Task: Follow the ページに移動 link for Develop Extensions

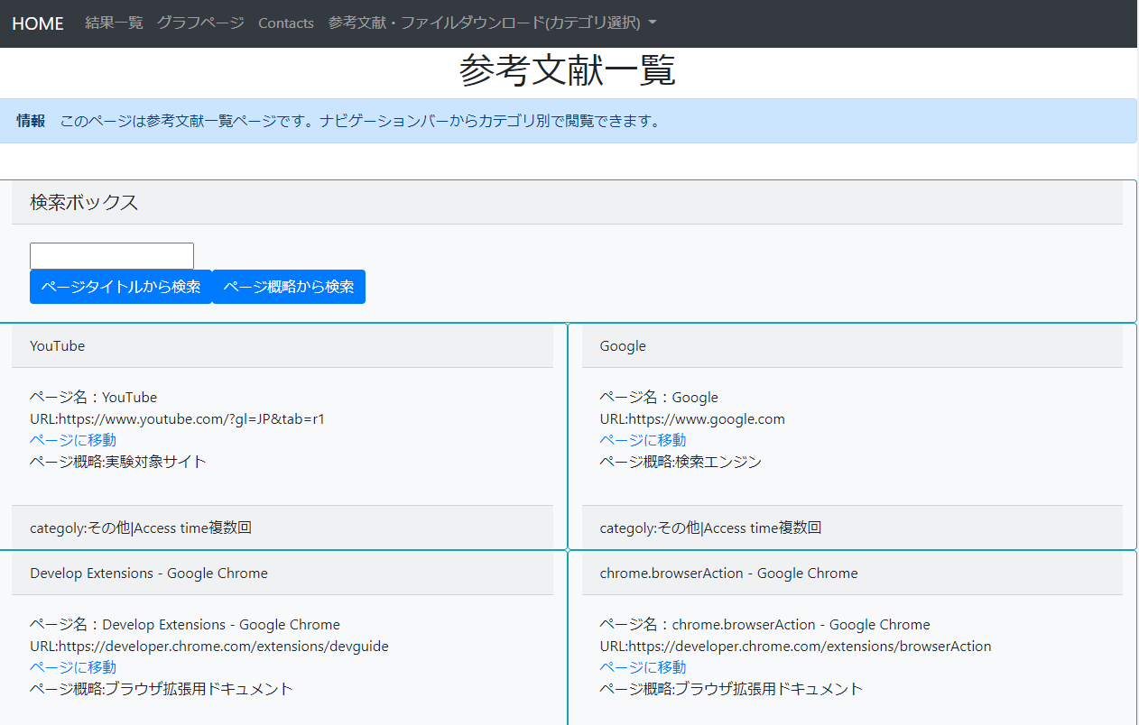Action: pyautogui.click(x=73, y=667)
